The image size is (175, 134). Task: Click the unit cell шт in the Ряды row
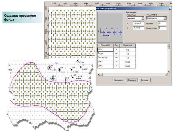click(x=116, y=54)
